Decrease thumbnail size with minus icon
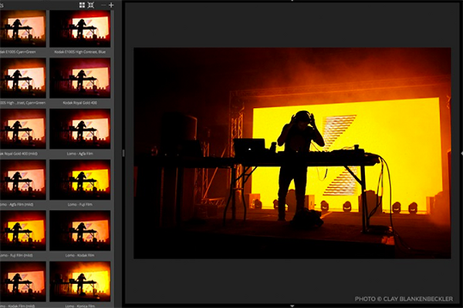 (103, 5)
